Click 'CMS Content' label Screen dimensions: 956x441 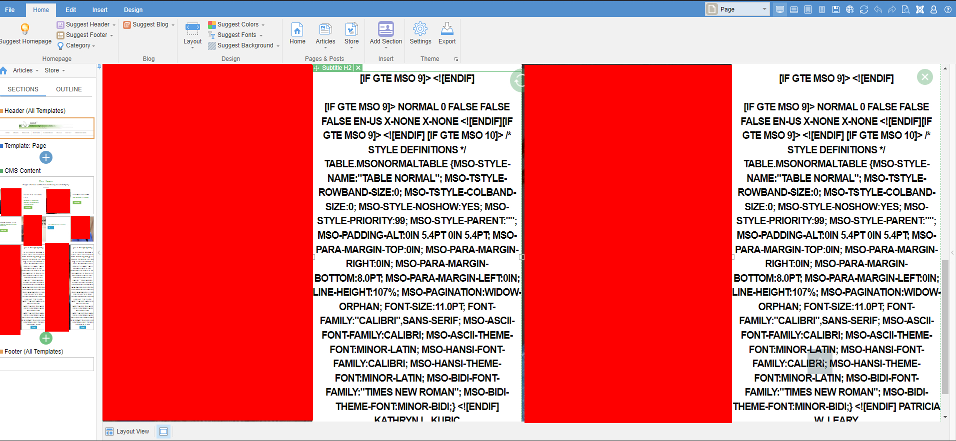(x=22, y=171)
